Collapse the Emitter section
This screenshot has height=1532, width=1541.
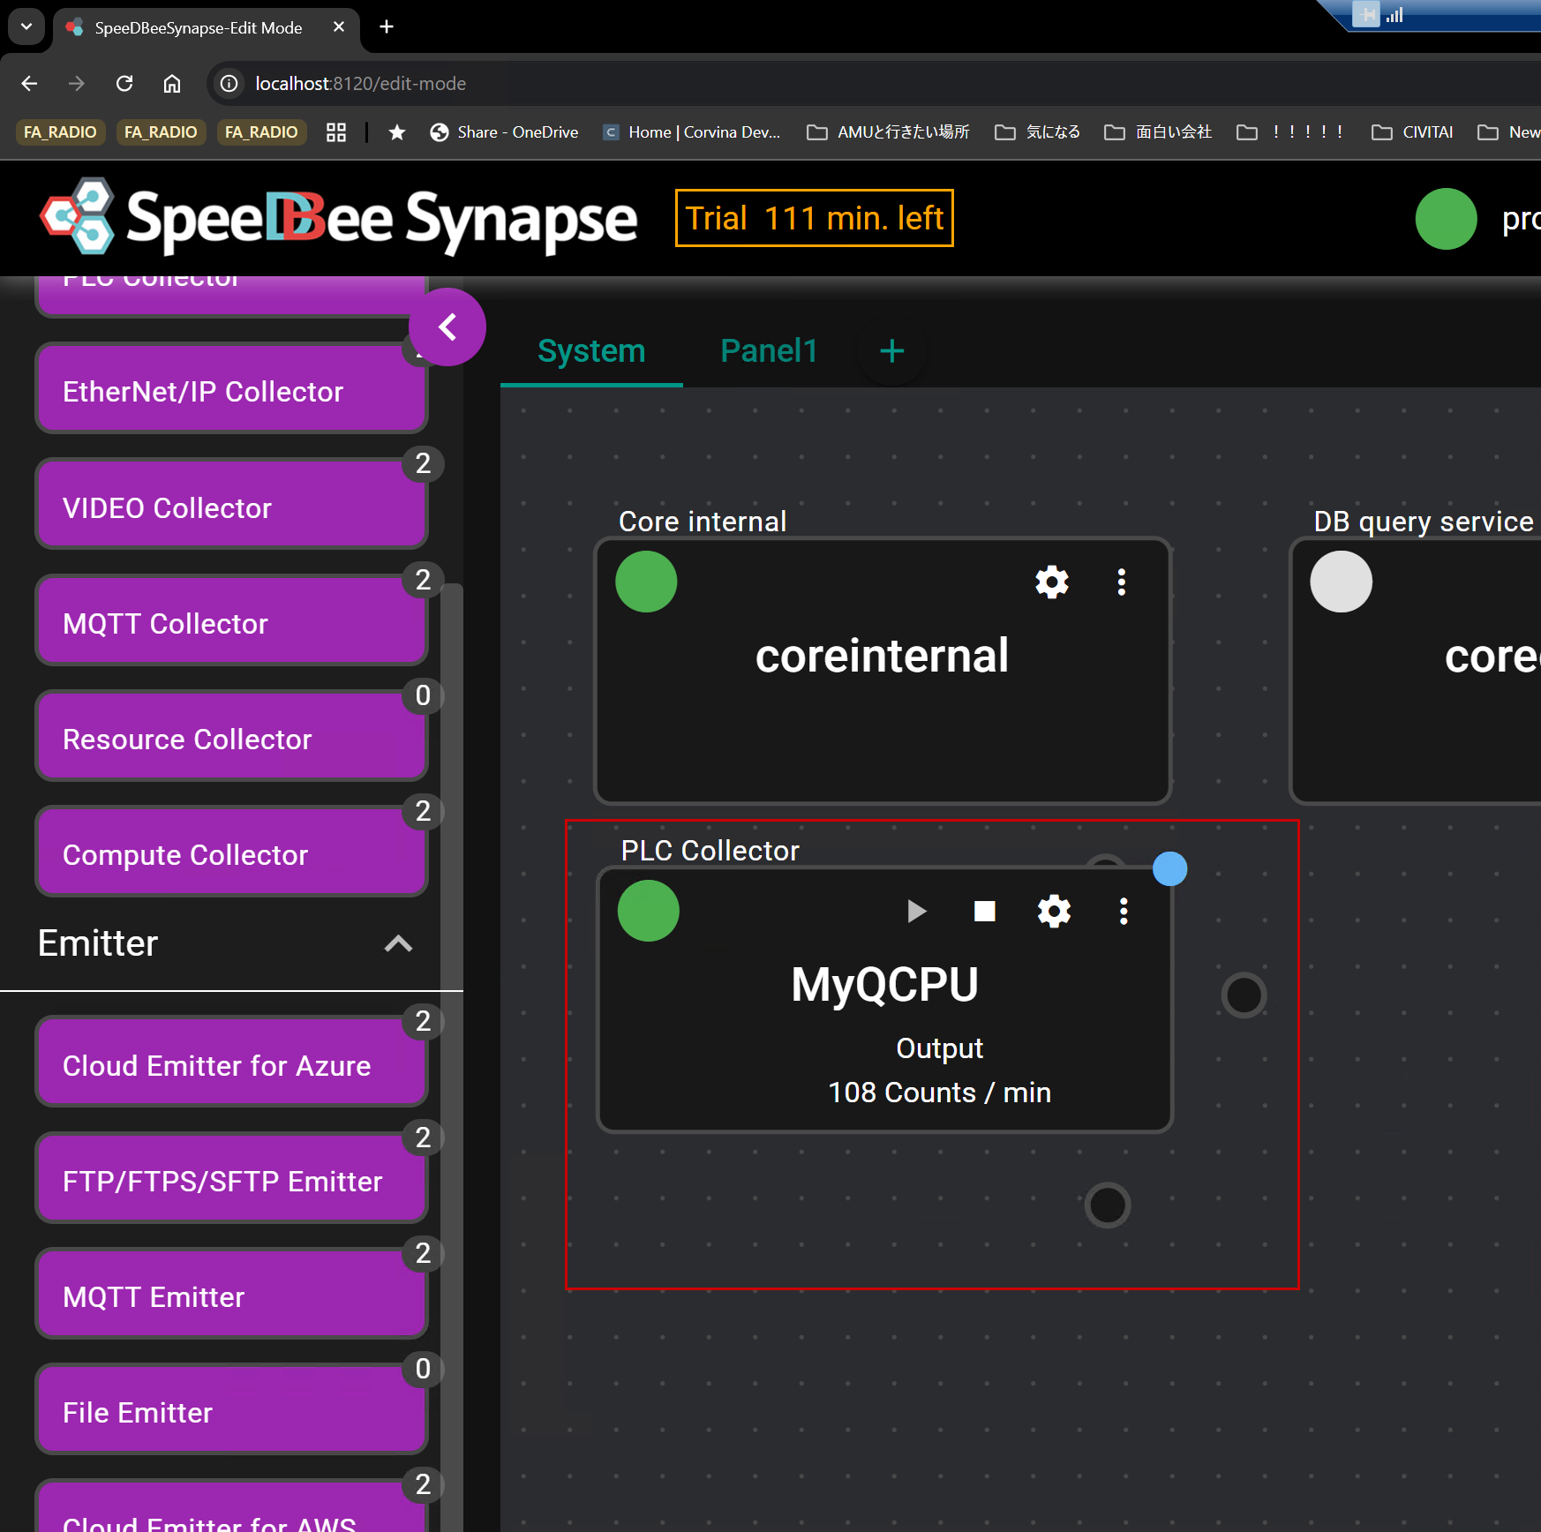398,943
